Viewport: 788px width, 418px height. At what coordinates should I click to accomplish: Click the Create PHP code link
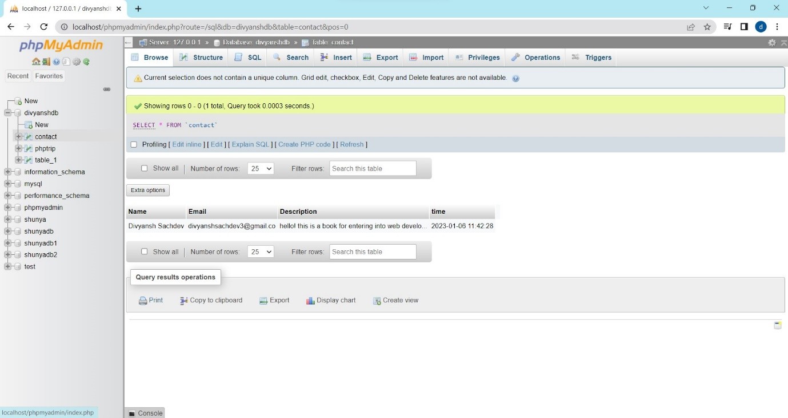coord(305,145)
